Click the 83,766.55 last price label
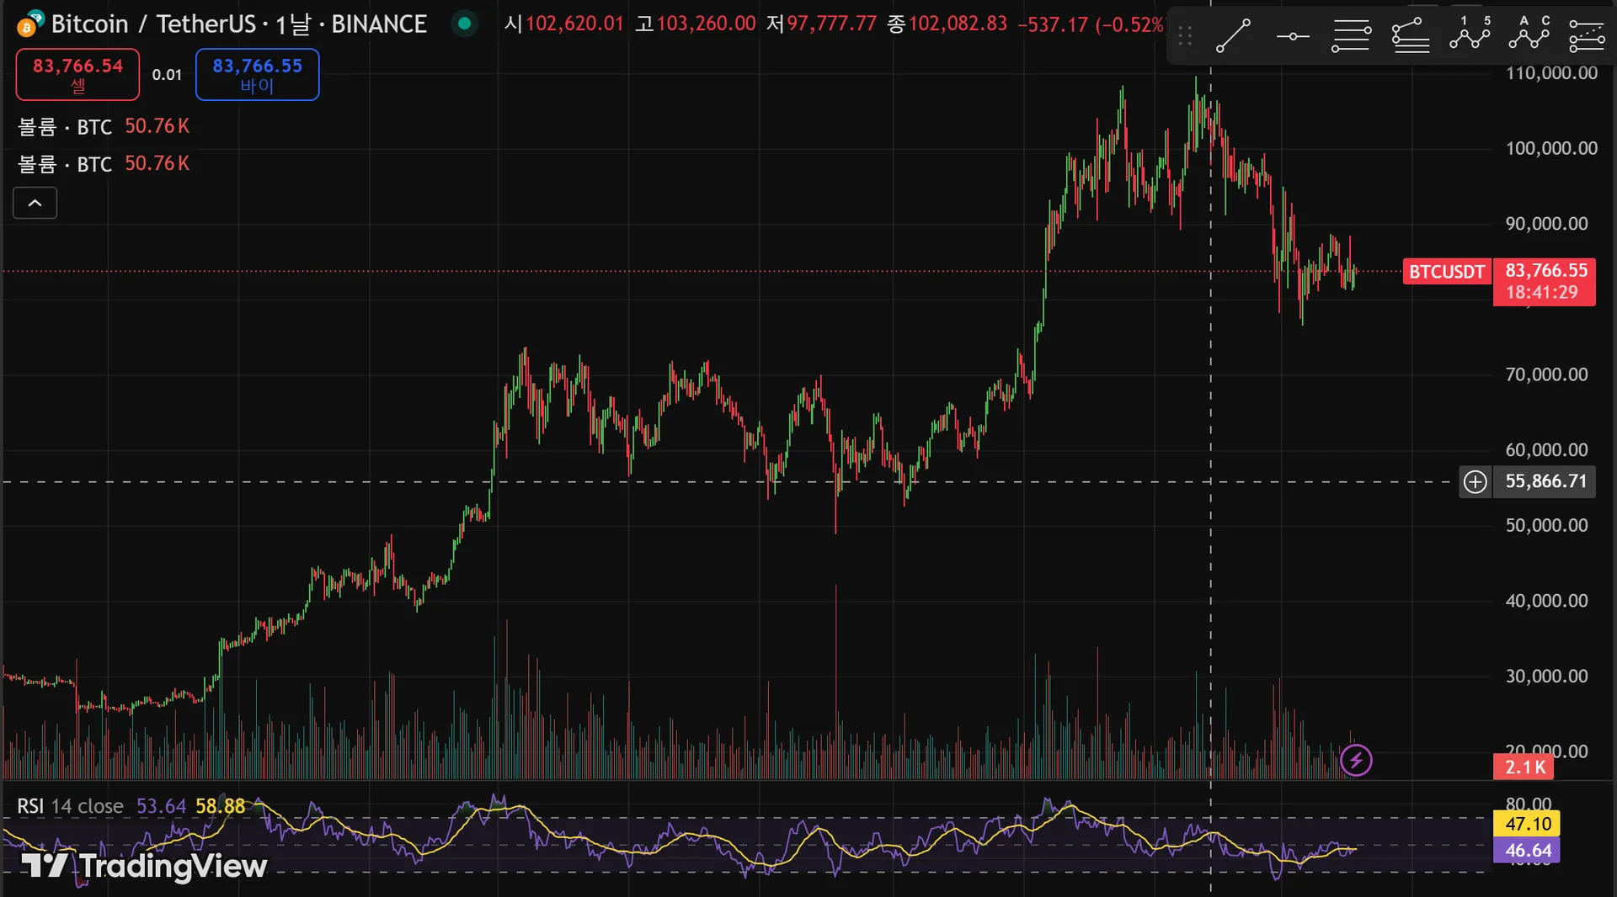Screen dimensions: 1617x897 click(x=1546, y=270)
